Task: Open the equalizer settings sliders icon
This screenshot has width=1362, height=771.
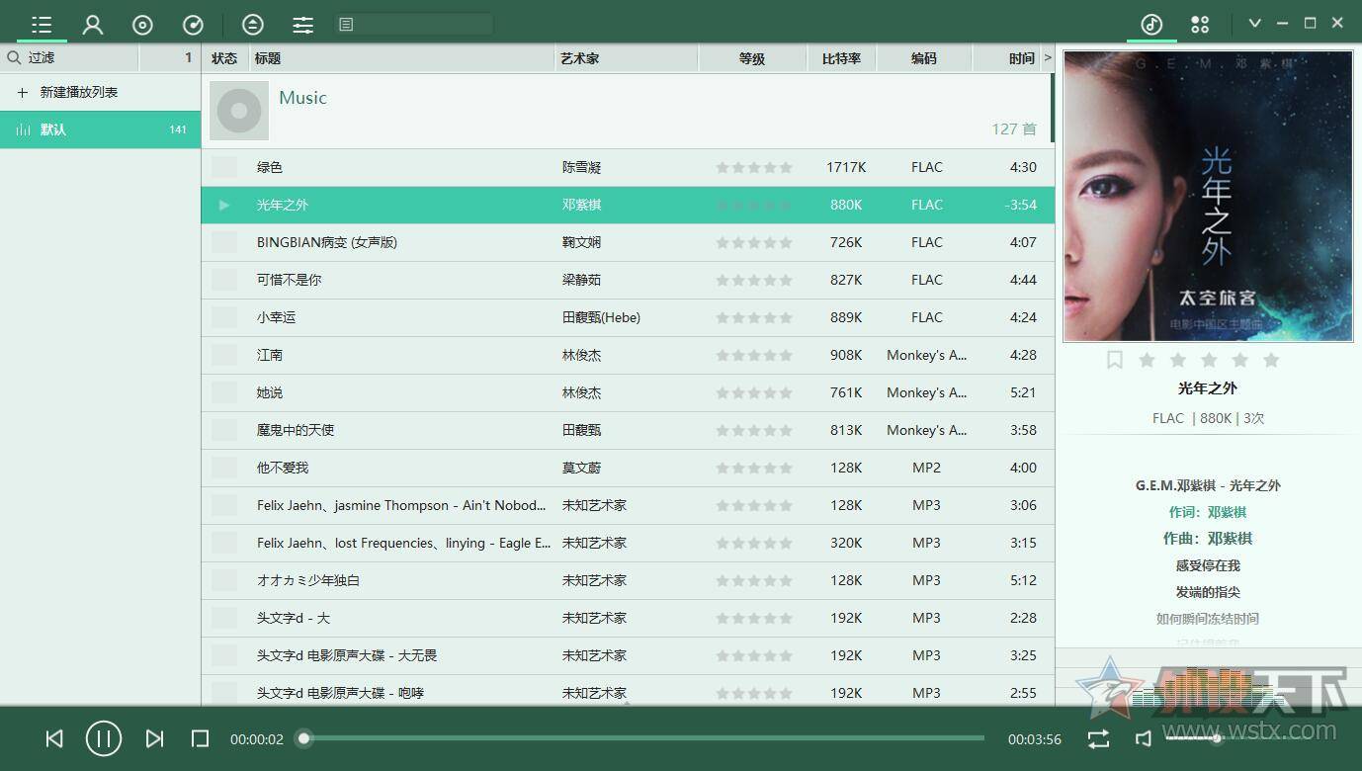Action: (x=303, y=25)
